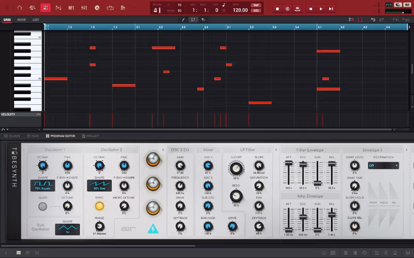Screen dimensions: 414x258
Task: Click the first note at bar 1.1
Action: click(x=56, y=78)
